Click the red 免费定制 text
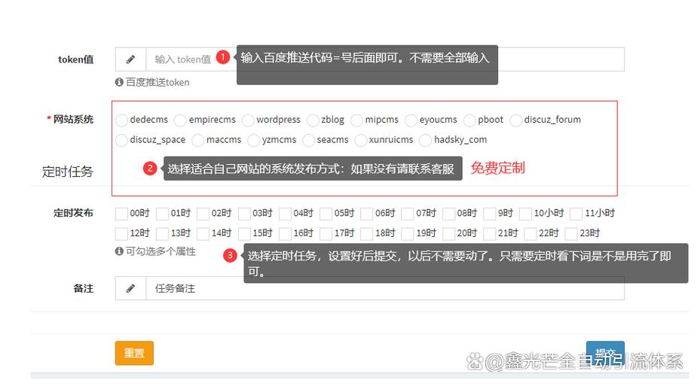The height and width of the screenshot is (386, 697). click(x=497, y=168)
